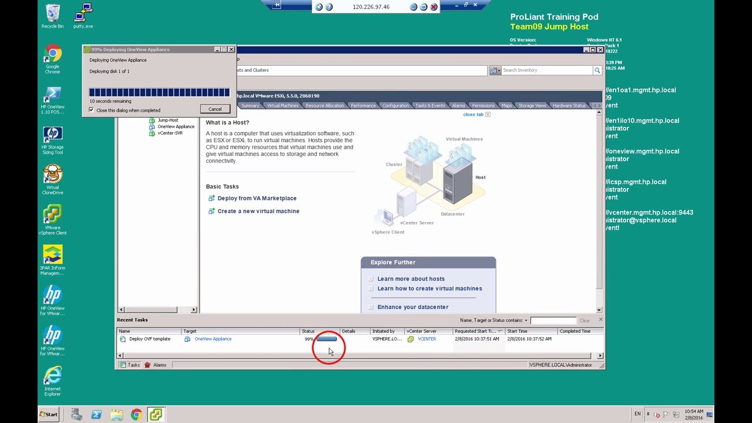Click the 99% task status progress bar
752x423 pixels.
coord(327,339)
